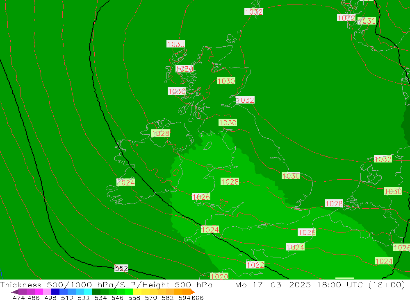Click the legend value 582
This screenshot has height=300, width=410.
point(168,298)
